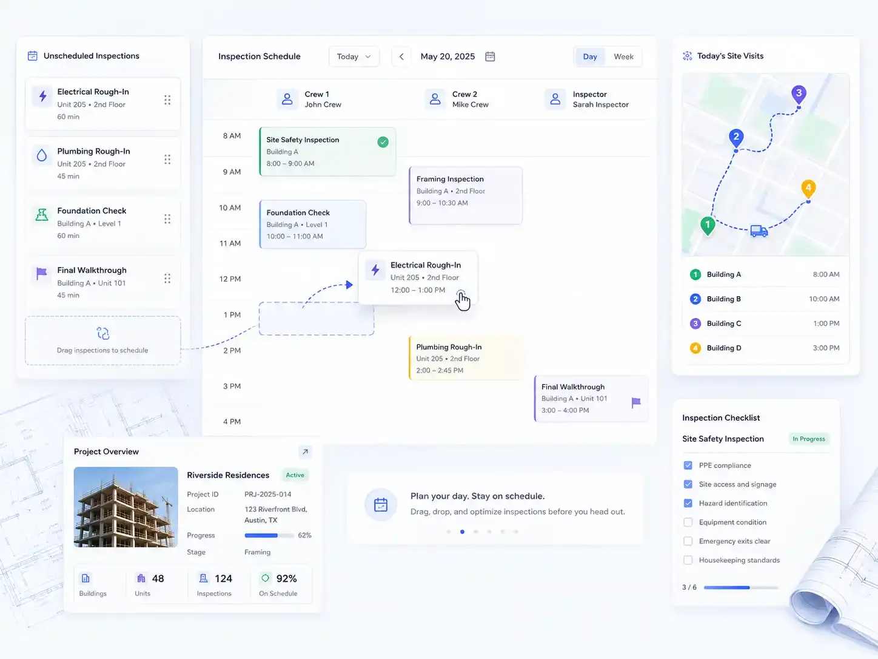
Task: Click the Crew 1 John Crew avatar icon
Action: 287,99
